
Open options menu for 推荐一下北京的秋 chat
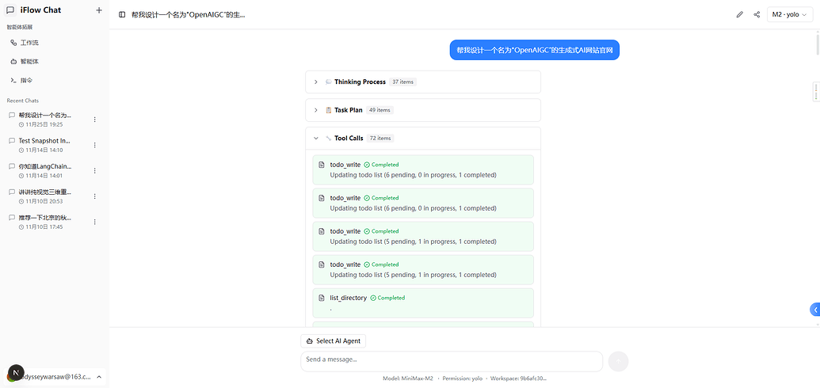click(94, 223)
